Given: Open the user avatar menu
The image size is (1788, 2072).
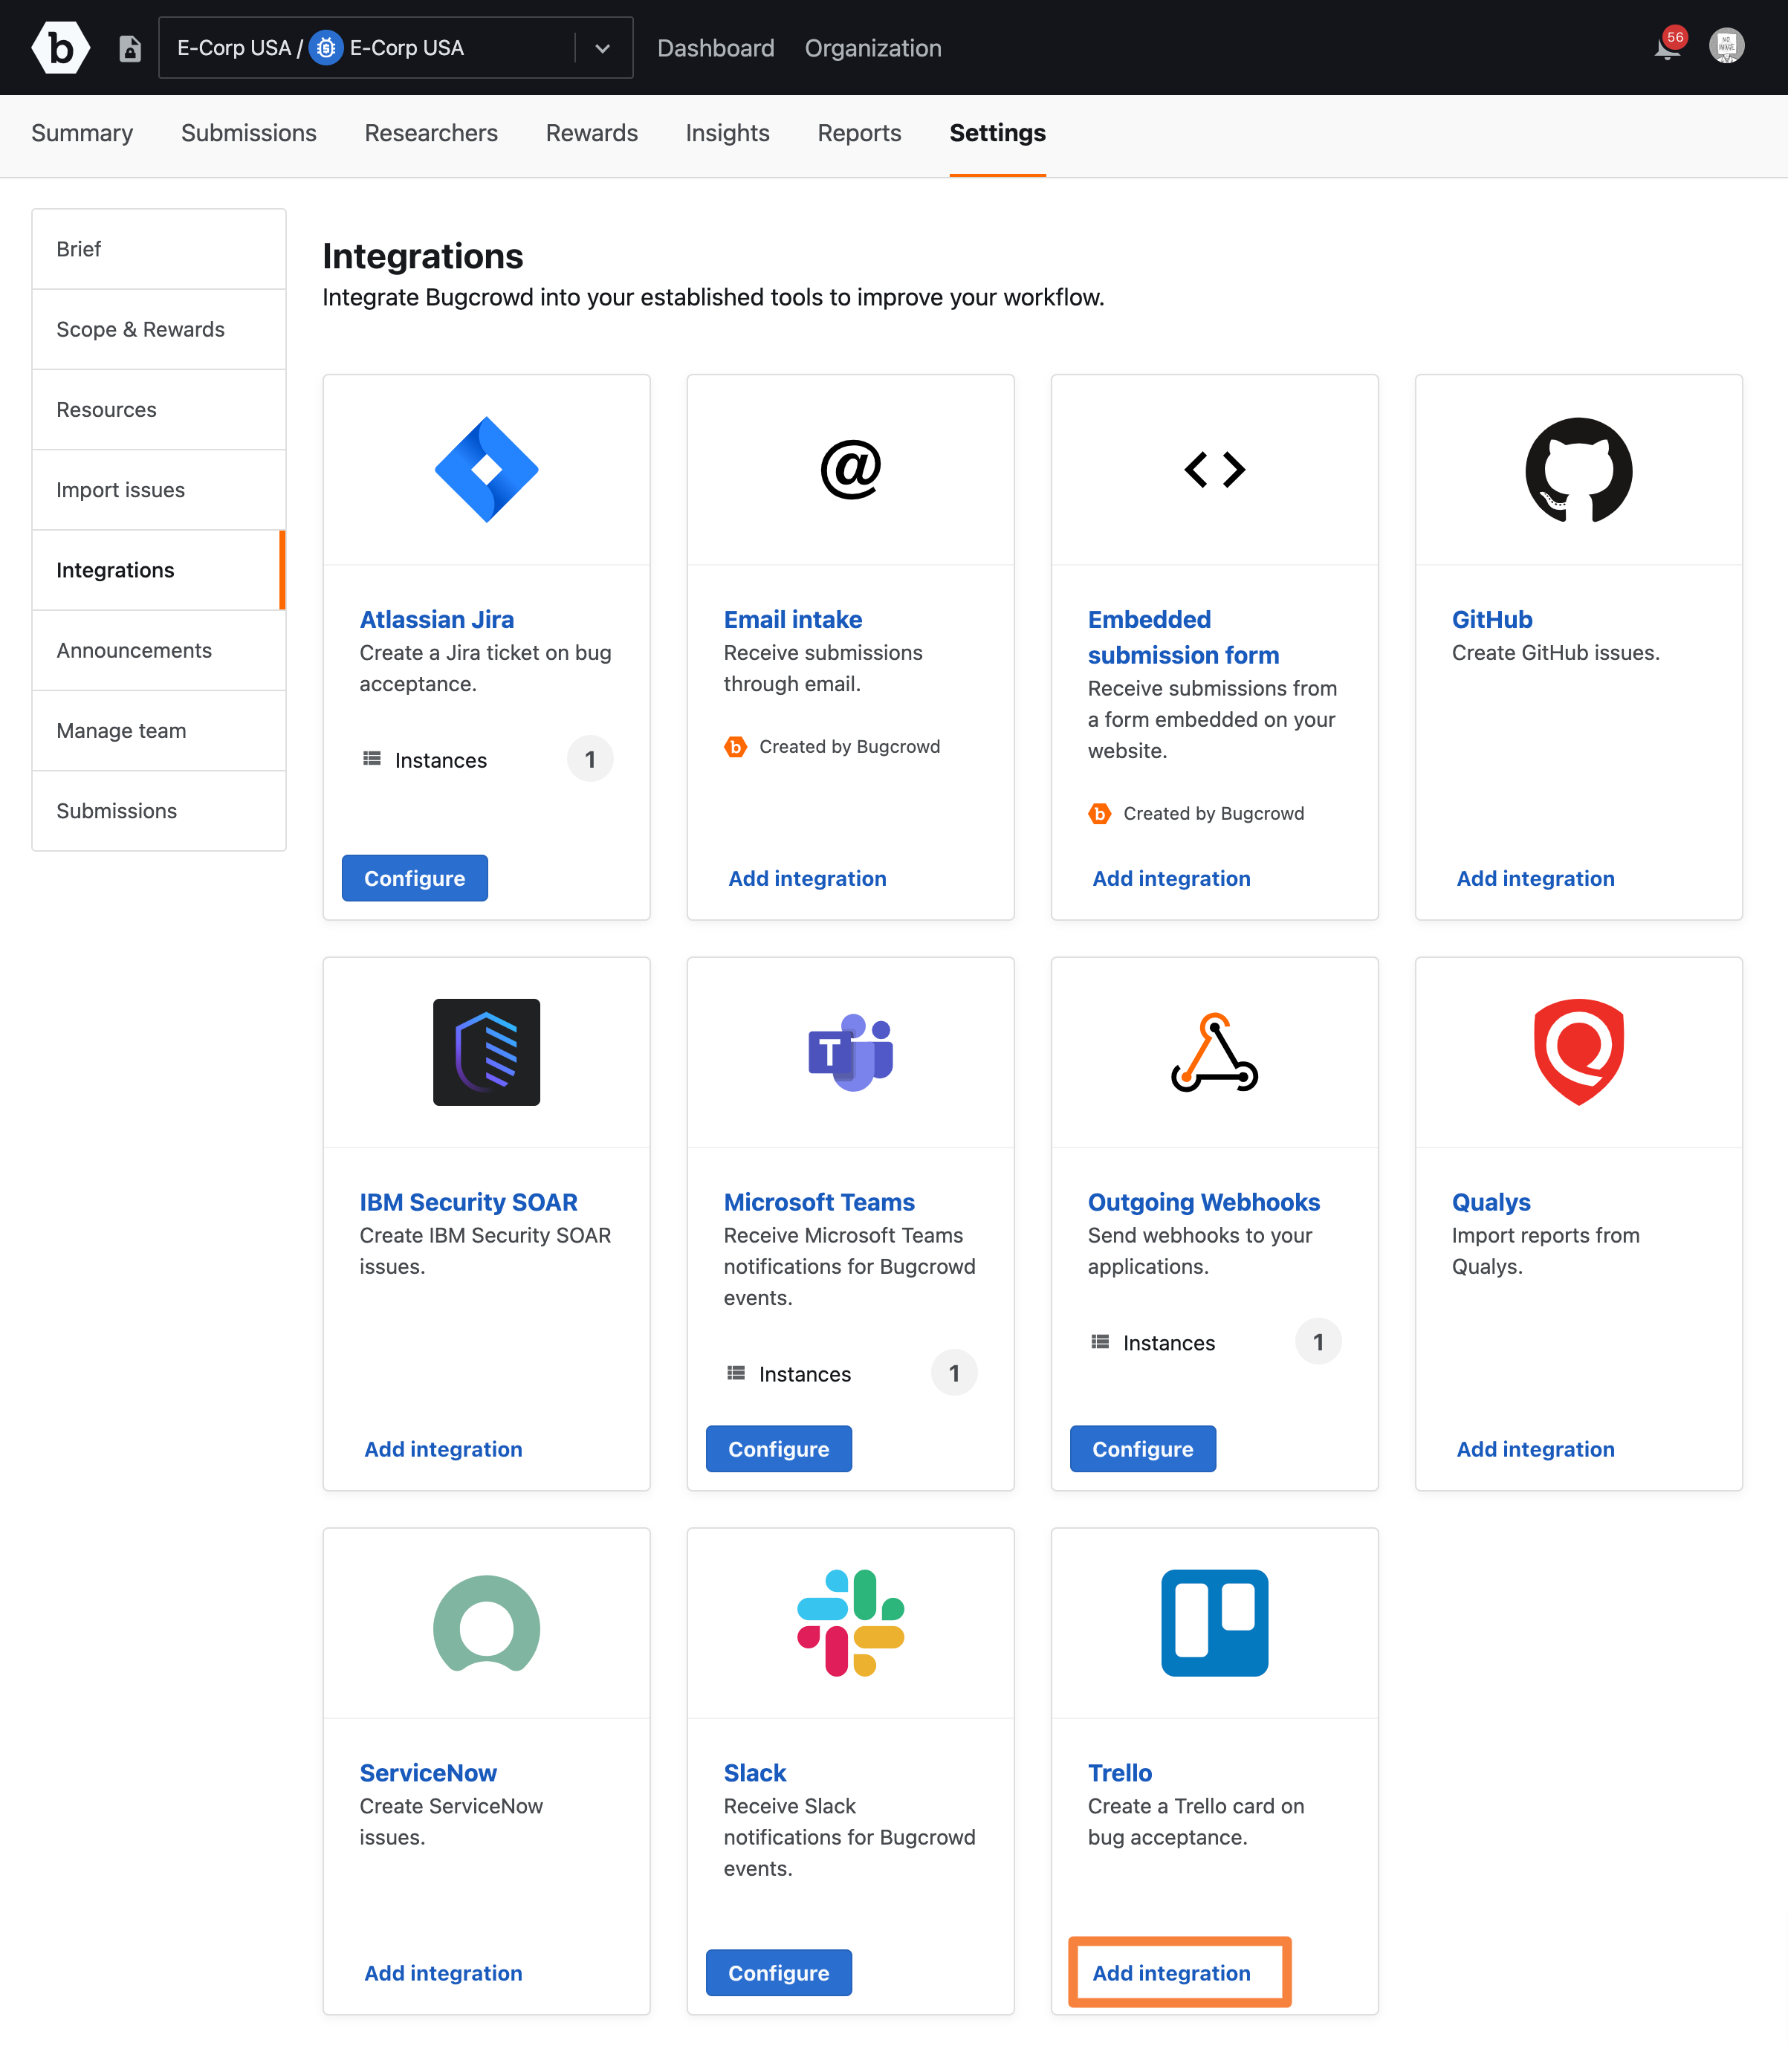Looking at the screenshot, I should [x=1727, y=46].
